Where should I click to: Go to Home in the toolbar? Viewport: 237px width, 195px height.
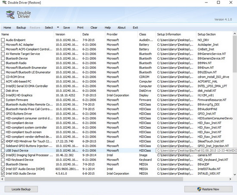[x=7, y=28]
